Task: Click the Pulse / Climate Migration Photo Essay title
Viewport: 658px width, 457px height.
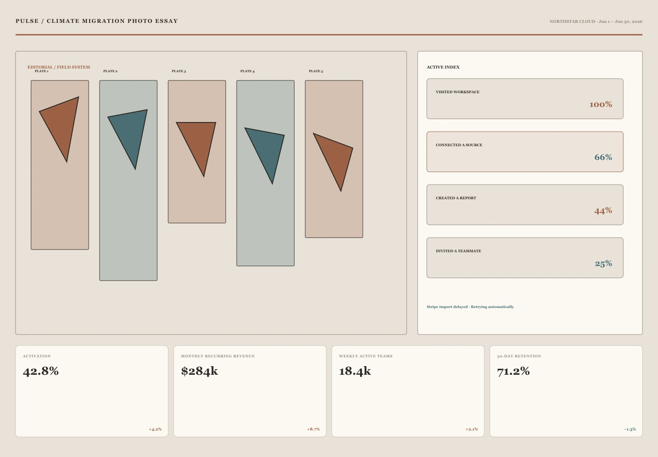Action: (97, 21)
